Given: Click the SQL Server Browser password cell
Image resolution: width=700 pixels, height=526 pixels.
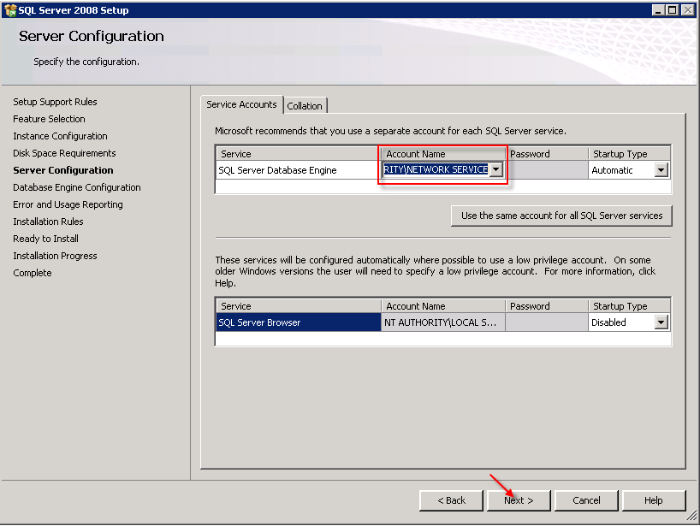Looking at the screenshot, I should (547, 322).
